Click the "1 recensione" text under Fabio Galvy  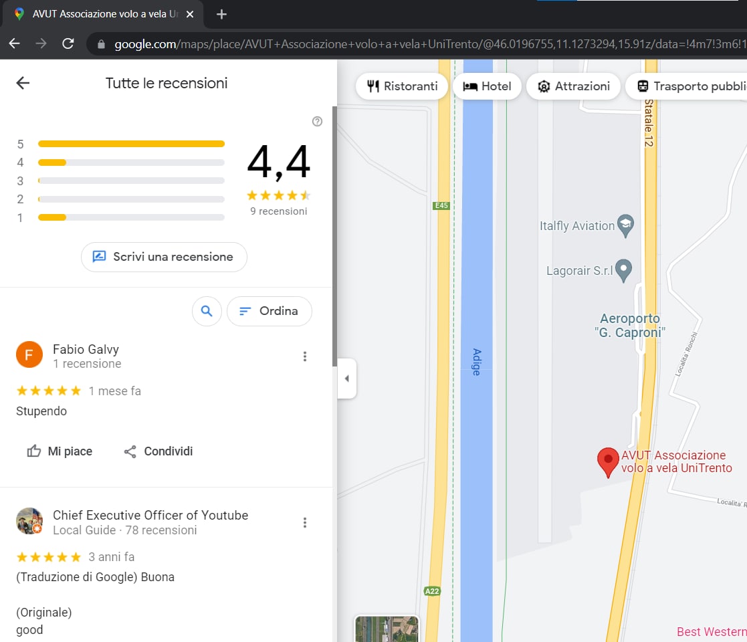[87, 364]
